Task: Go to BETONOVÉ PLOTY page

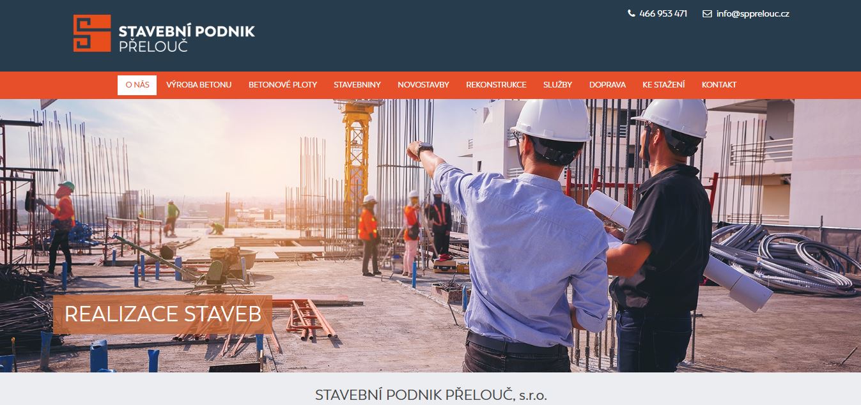Action: (x=283, y=85)
